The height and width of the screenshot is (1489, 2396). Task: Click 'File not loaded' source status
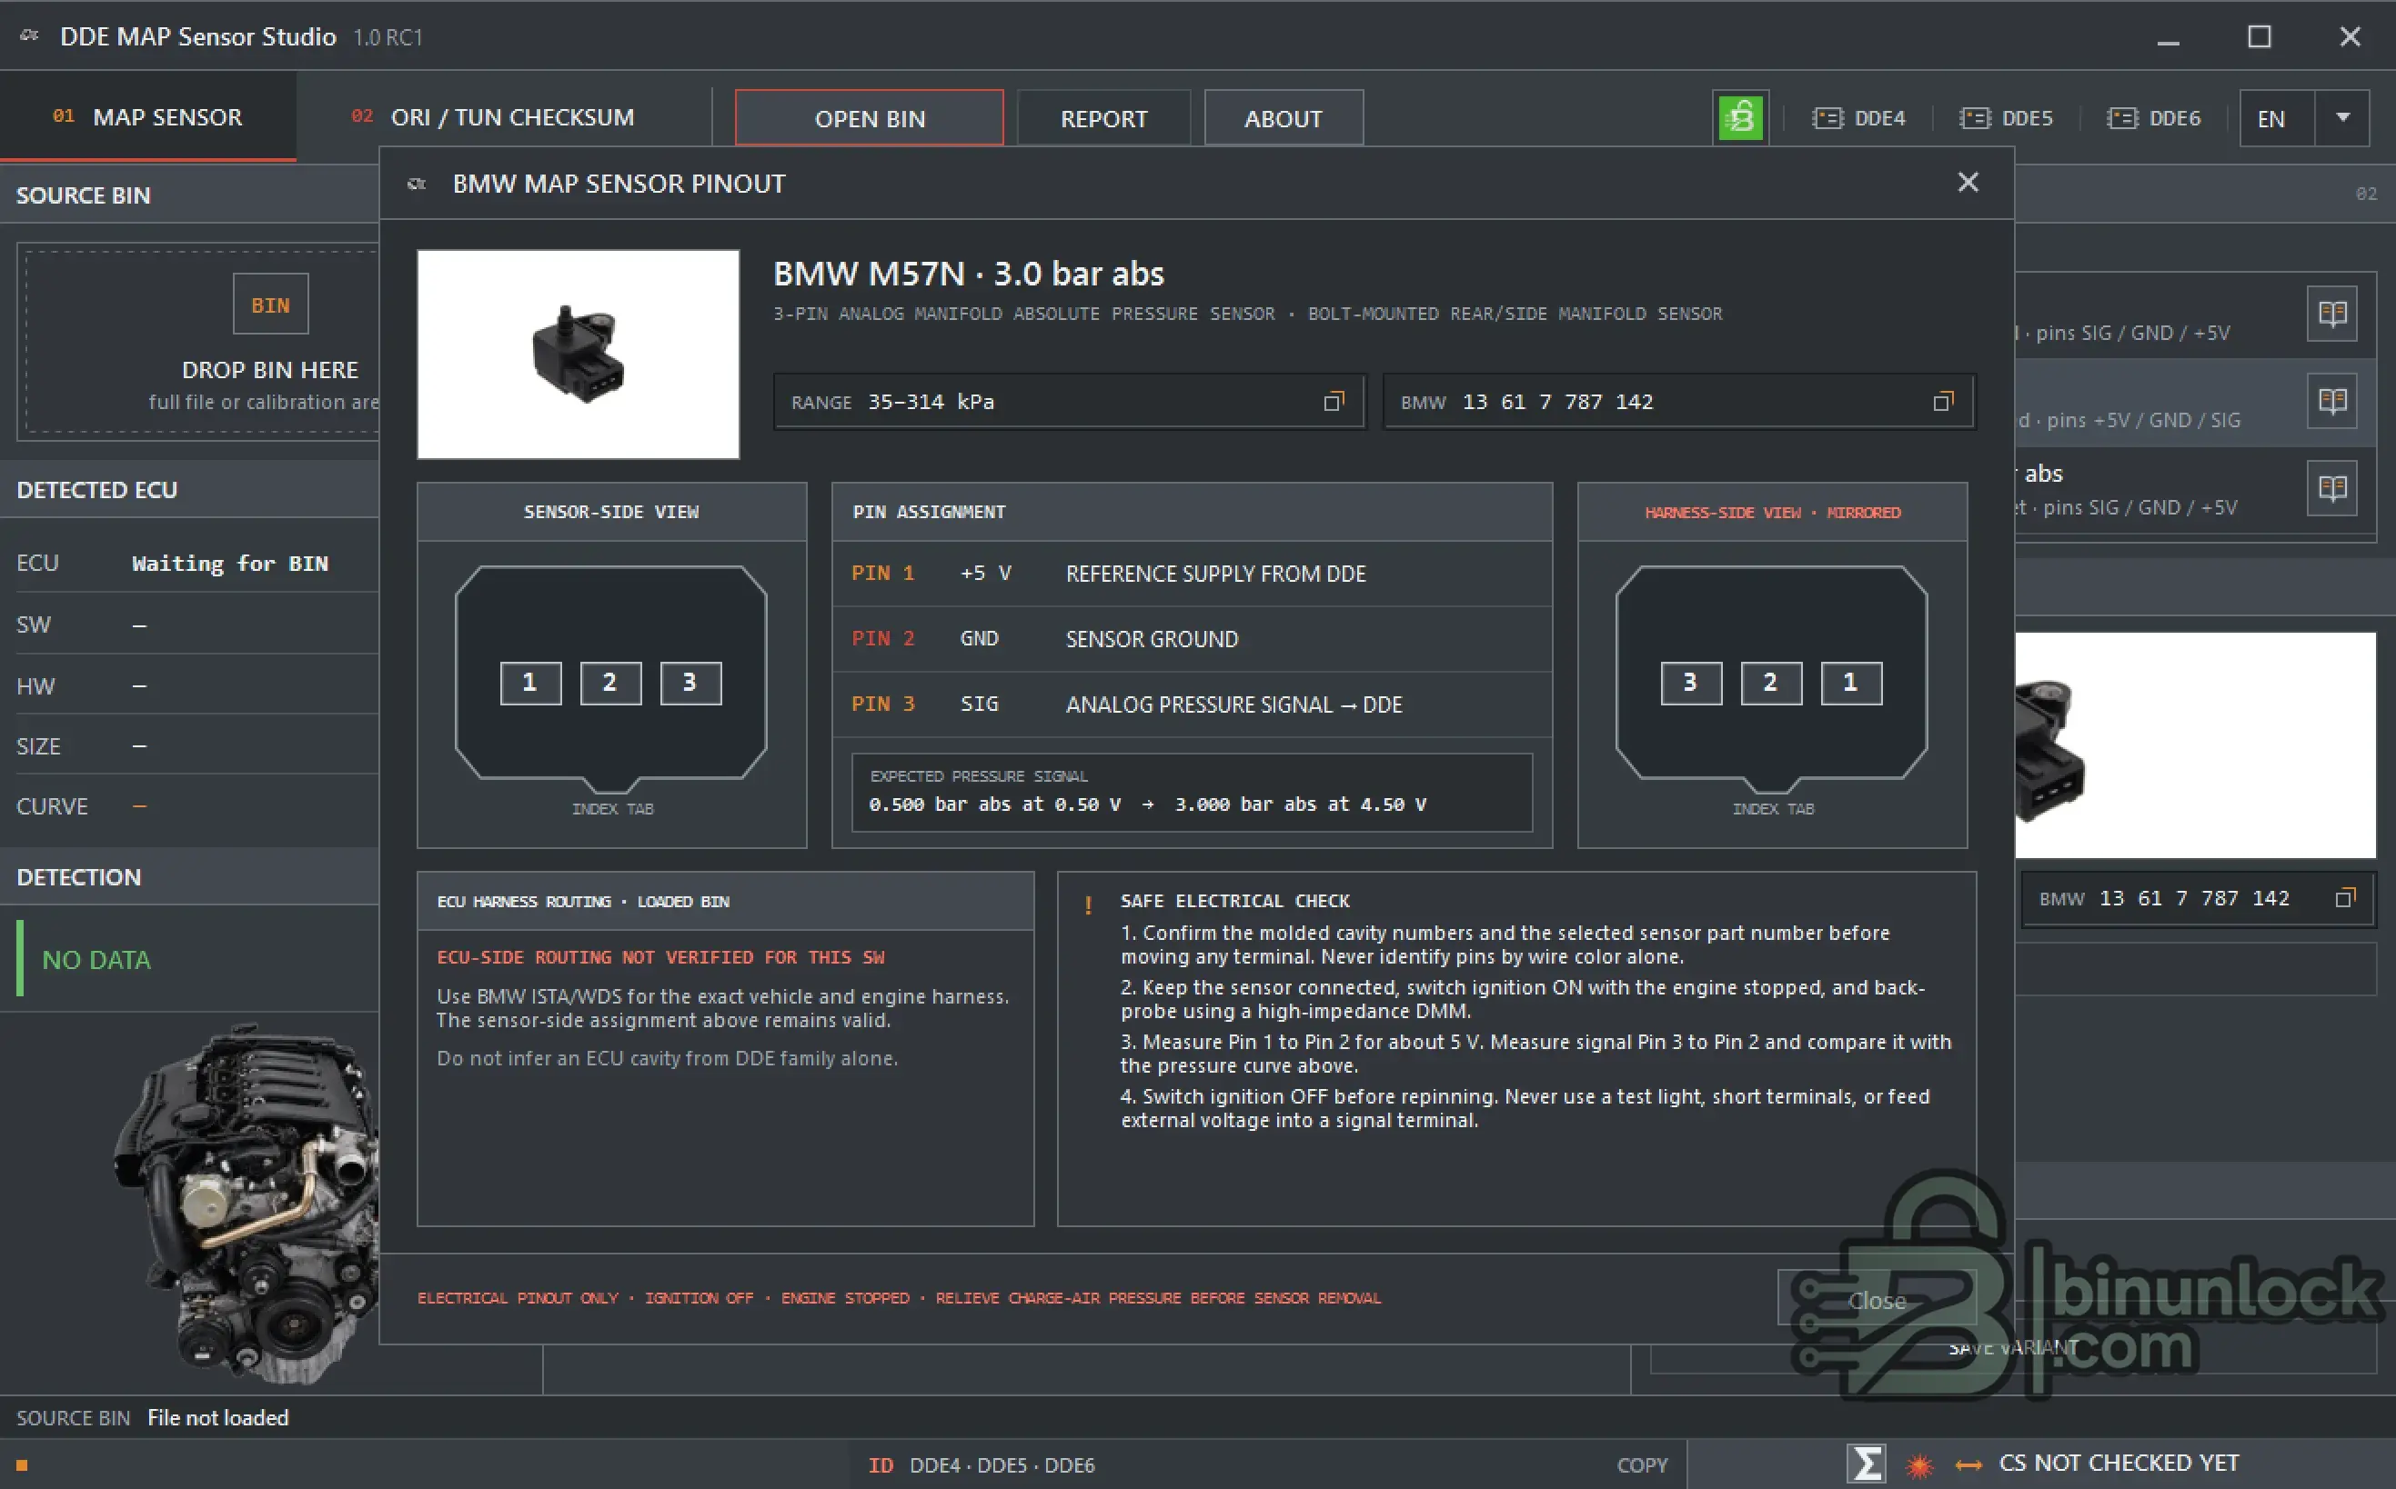click(x=217, y=1417)
